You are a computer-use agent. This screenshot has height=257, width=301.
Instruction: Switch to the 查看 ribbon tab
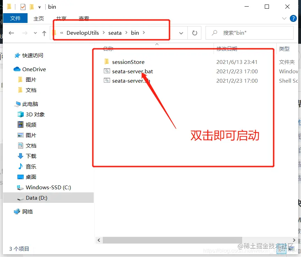pyautogui.click(x=83, y=18)
